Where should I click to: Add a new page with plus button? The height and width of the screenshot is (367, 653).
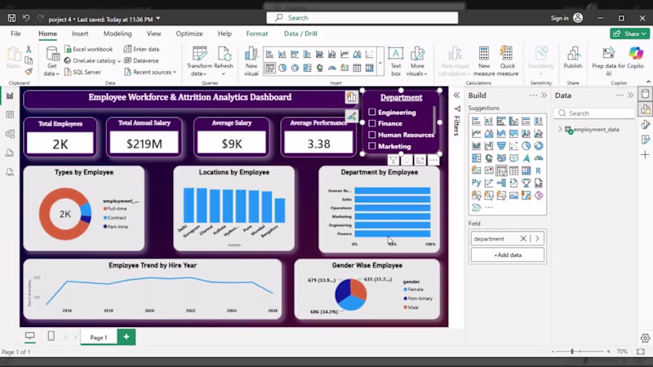pyautogui.click(x=127, y=337)
